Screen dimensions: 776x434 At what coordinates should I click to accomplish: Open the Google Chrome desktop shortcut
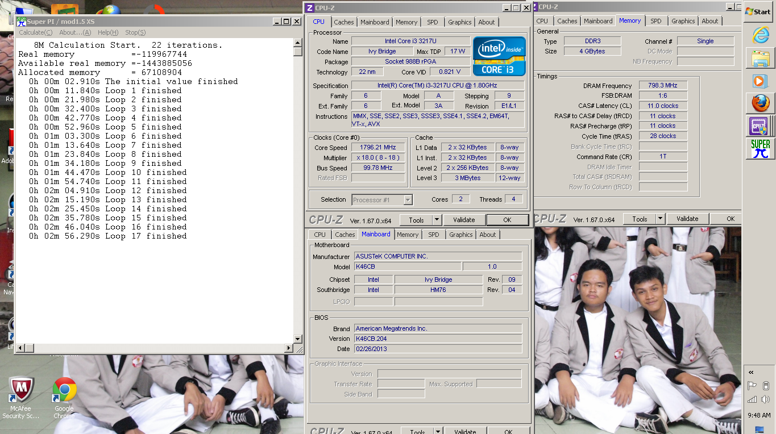[64, 398]
